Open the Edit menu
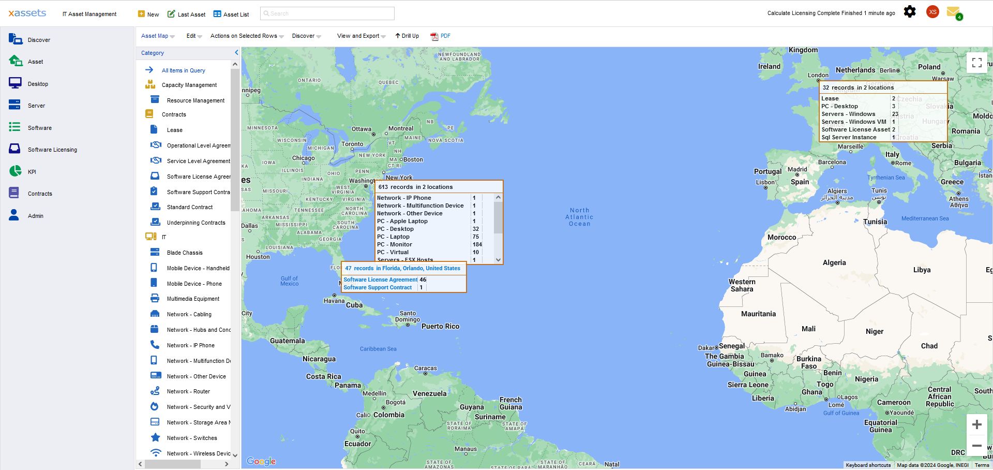This screenshot has width=993, height=470. click(194, 36)
